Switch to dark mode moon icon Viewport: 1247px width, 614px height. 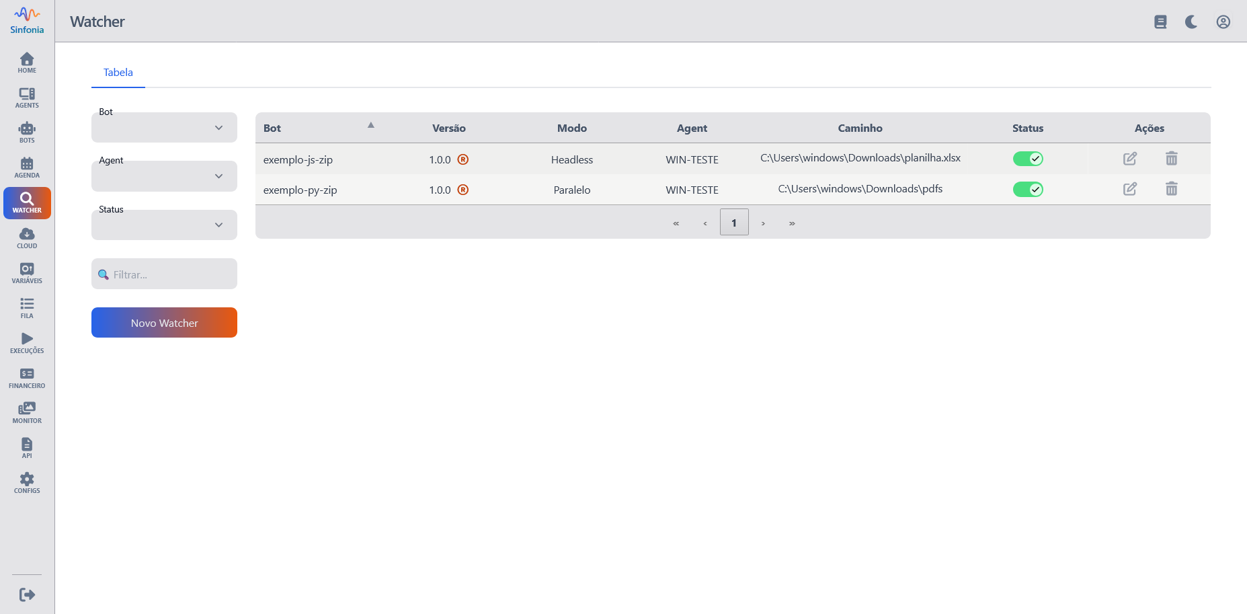tap(1191, 22)
